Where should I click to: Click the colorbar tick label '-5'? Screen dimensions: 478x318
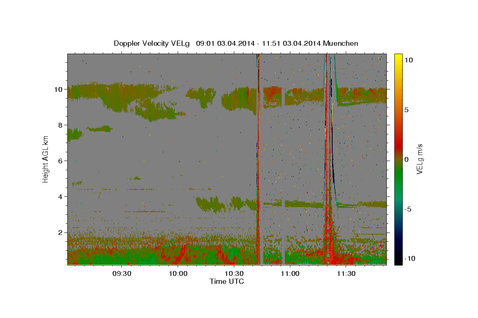tap(408, 209)
